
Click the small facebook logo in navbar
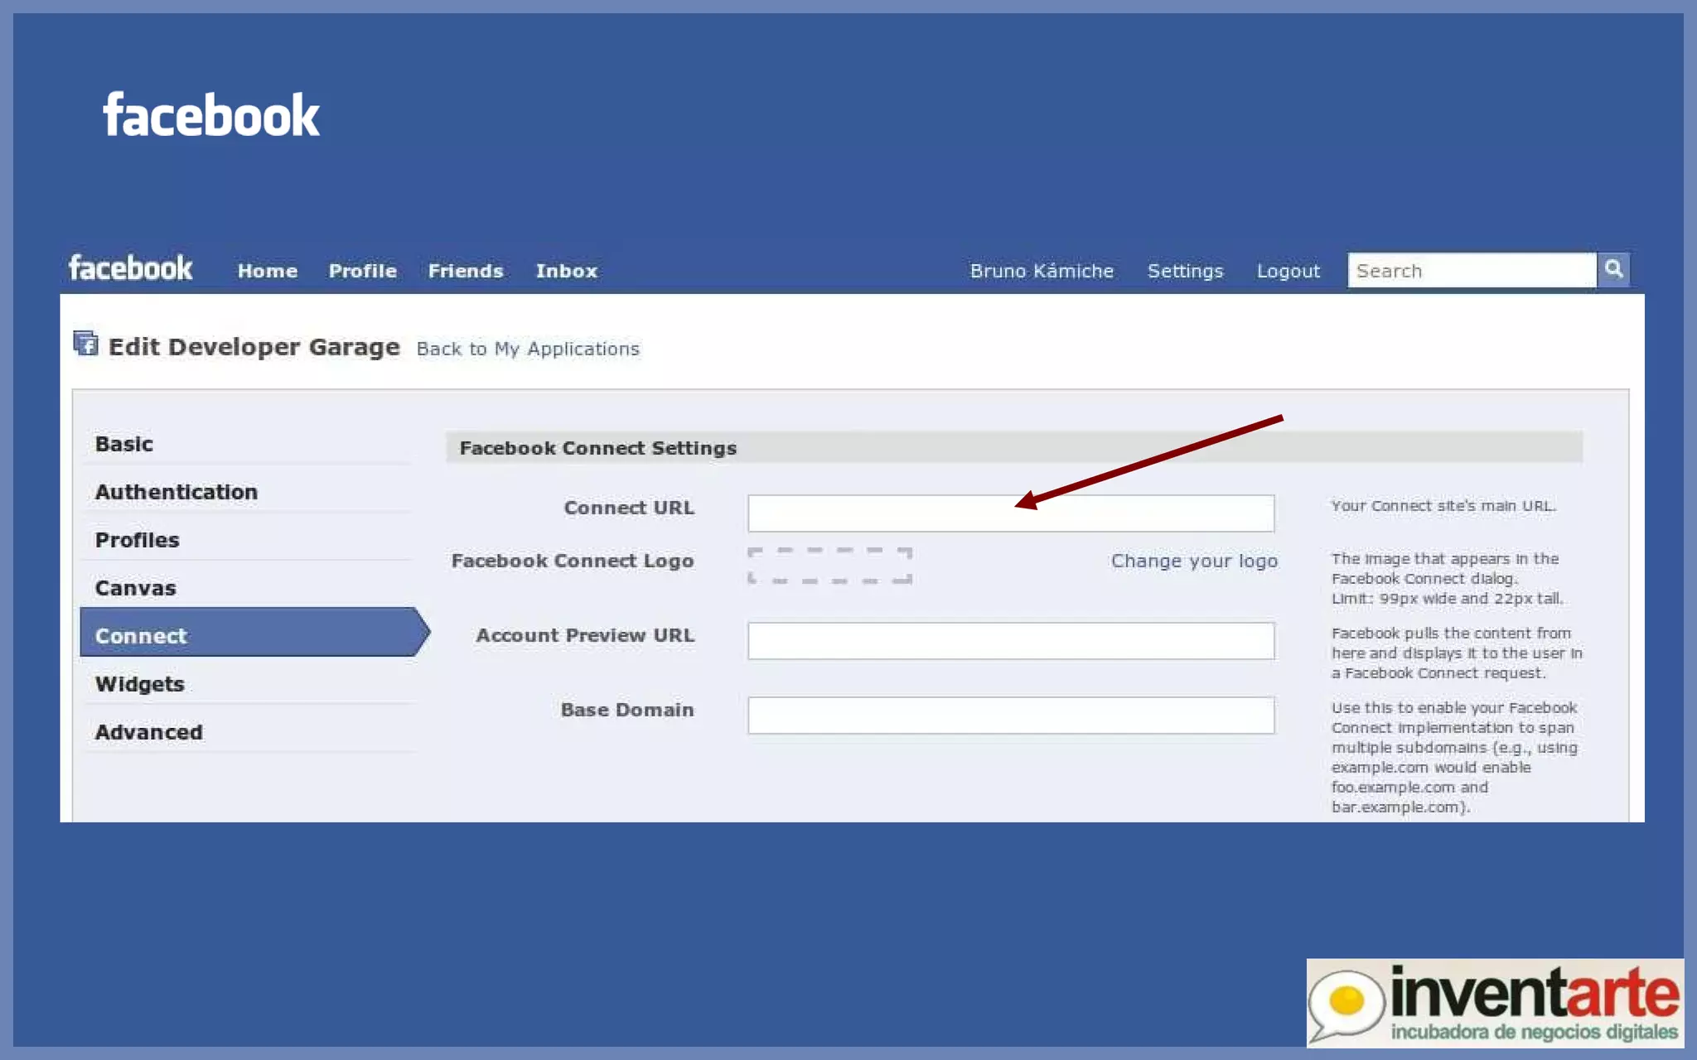click(130, 268)
